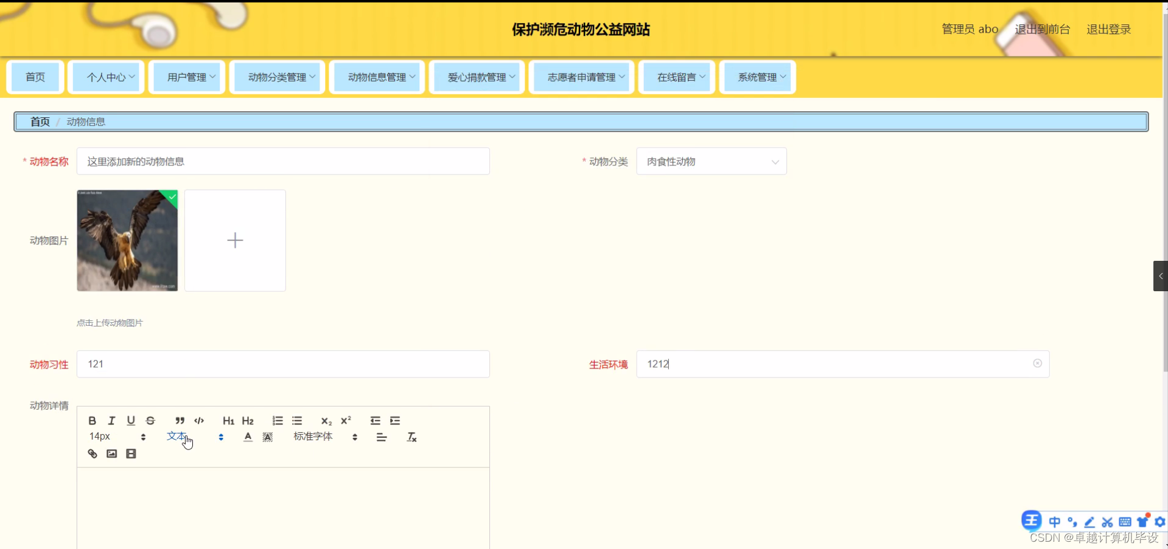The image size is (1168, 549).
Task: Click the shirt skin icon in the IME toolbar
Action: tap(1142, 521)
